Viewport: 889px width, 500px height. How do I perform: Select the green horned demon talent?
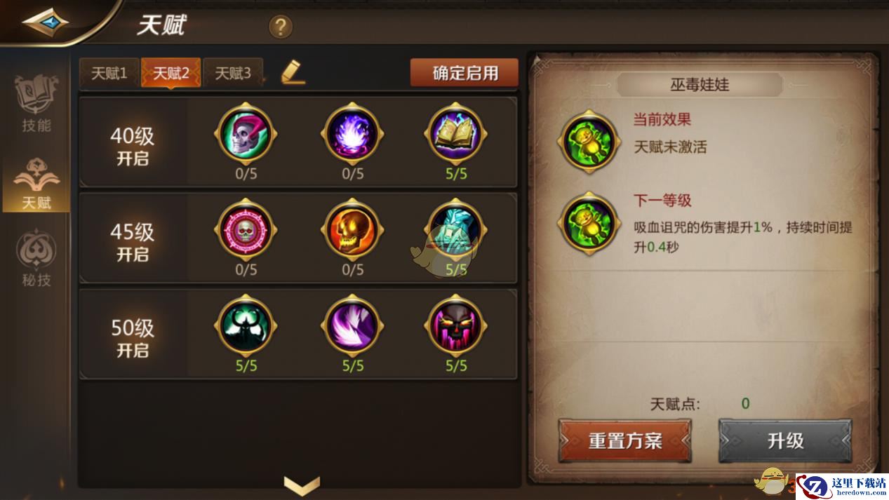point(246,326)
